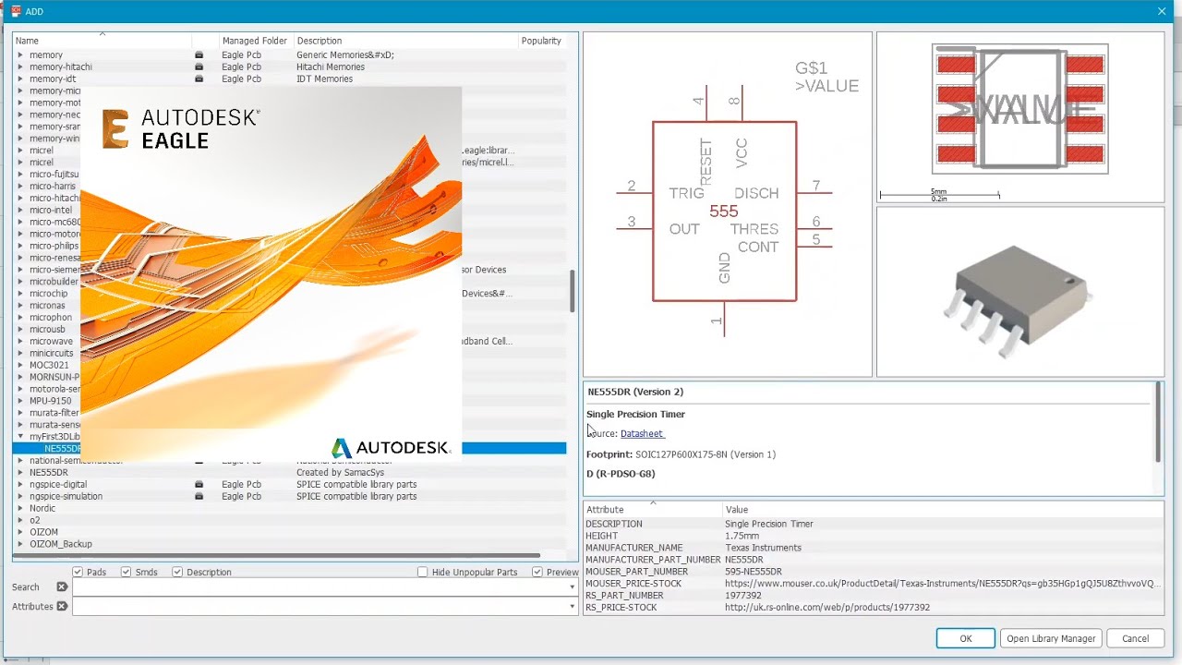1182x665 pixels.
Task: Click inside the Search input field
Action: (x=320, y=587)
